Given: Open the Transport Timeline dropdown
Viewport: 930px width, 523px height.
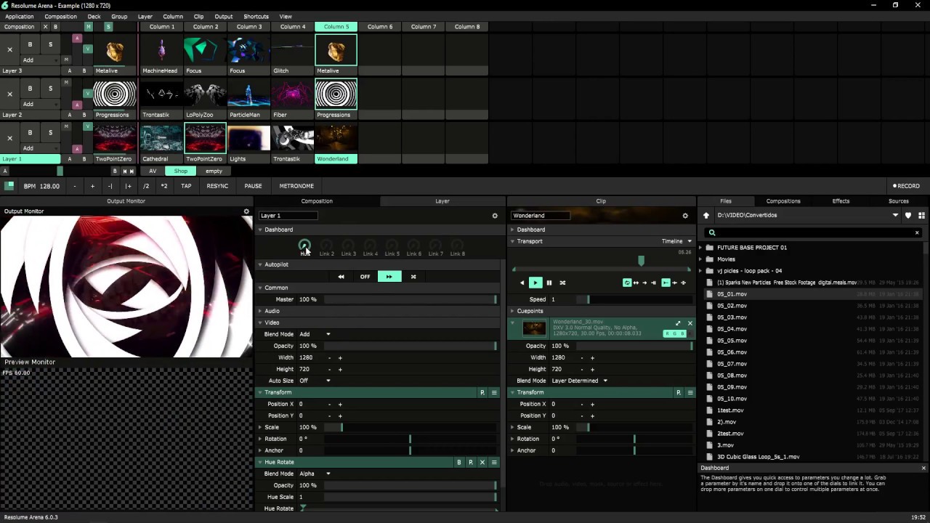Looking at the screenshot, I should (x=676, y=241).
